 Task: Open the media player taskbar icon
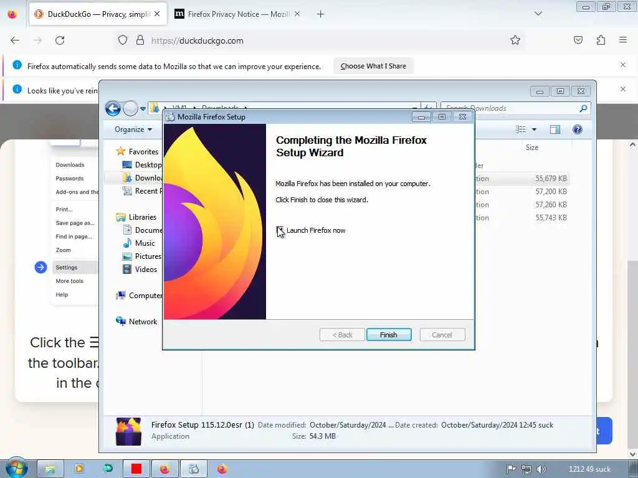79,469
